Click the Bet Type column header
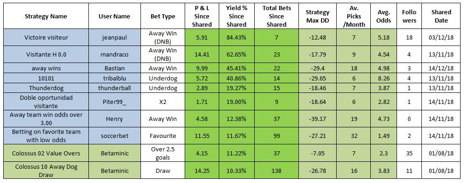467x183 pixels. pos(163,17)
